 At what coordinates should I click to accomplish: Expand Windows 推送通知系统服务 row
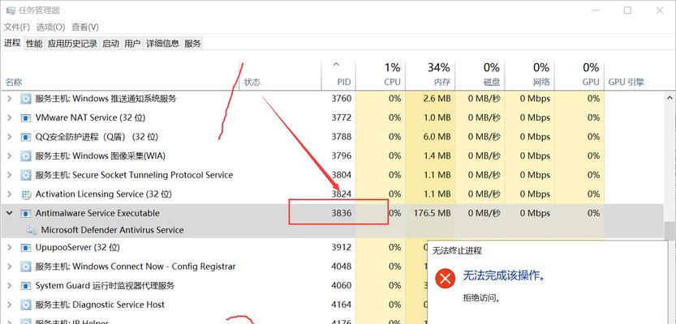click(10, 99)
